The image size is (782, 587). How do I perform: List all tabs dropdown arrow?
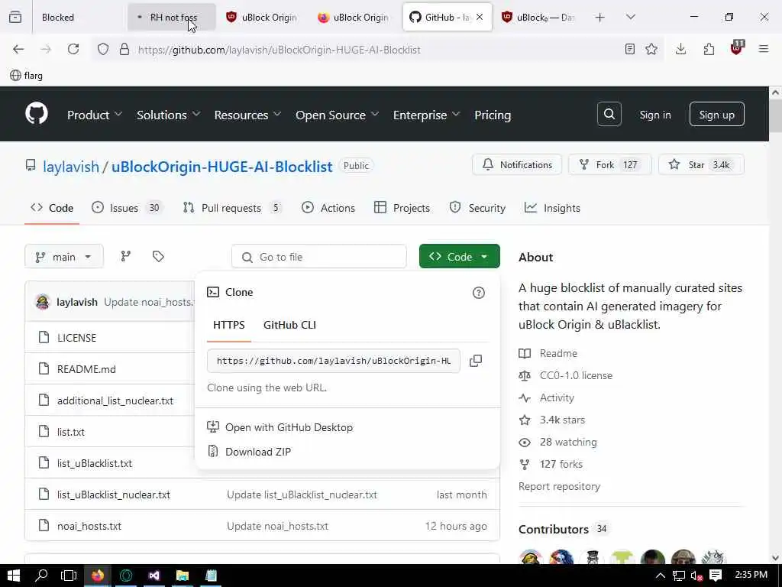point(631,17)
